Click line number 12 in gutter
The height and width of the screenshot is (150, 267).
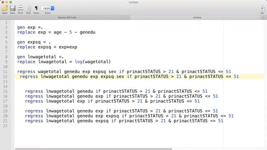(x=5, y=77)
